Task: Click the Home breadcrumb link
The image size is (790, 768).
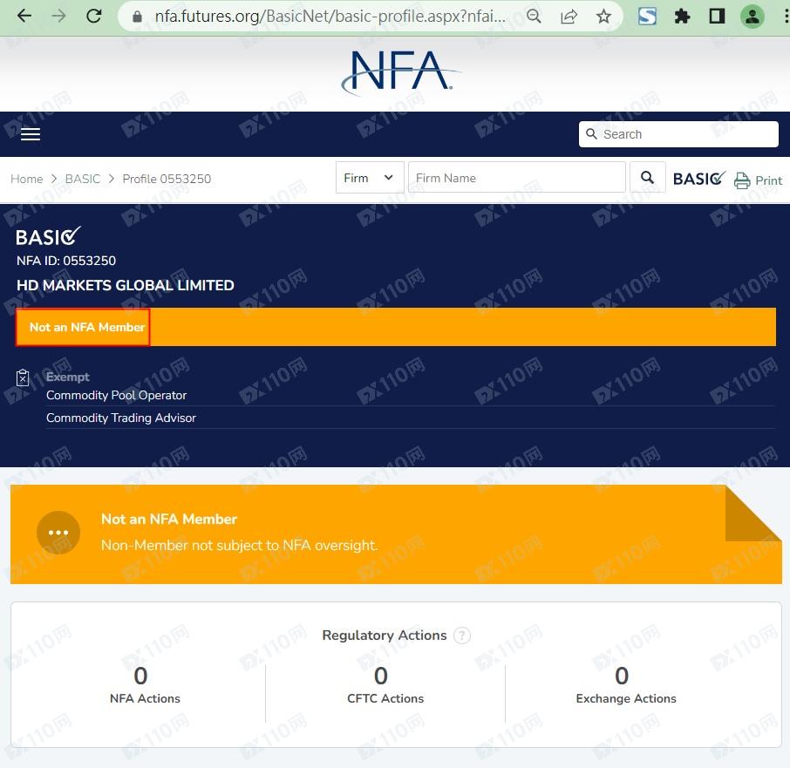Action: tap(26, 179)
